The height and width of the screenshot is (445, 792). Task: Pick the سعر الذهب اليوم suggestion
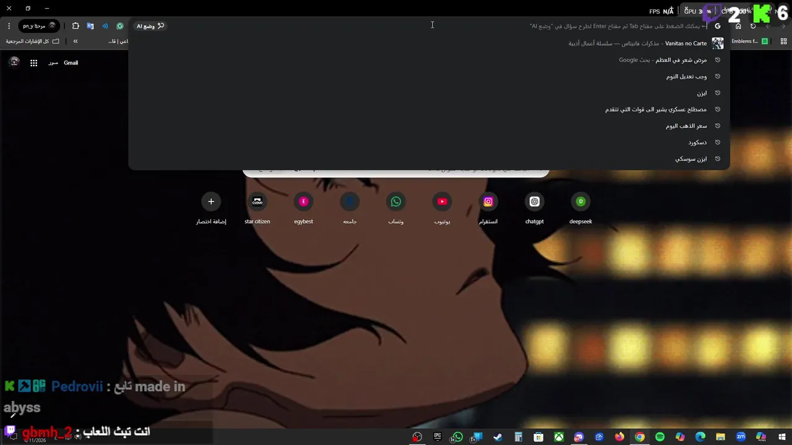pos(429,126)
